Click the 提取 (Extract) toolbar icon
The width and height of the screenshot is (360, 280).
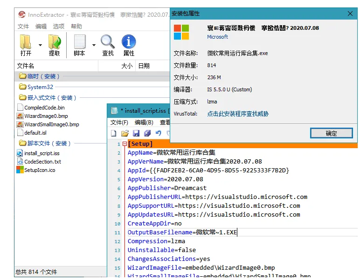pos(55,42)
